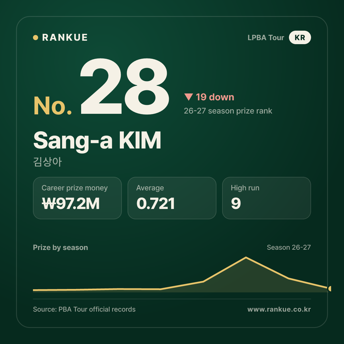This screenshot has height=344, width=344.
Task: Click the final season dot on chart
Action: click(330, 289)
